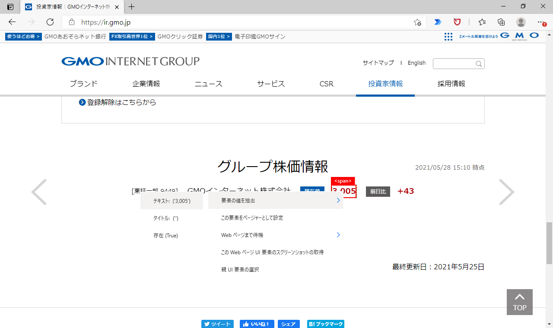Choose この要素をページャーとして設定
The height and width of the screenshot is (328, 553).
pyautogui.click(x=276, y=218)
